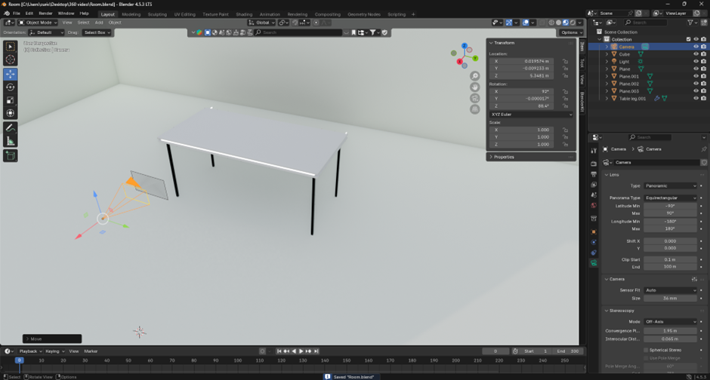
Task: Open the Panorama Type Equirectangular dropdown
Action: pyautogui.click(x=671, y=198)
